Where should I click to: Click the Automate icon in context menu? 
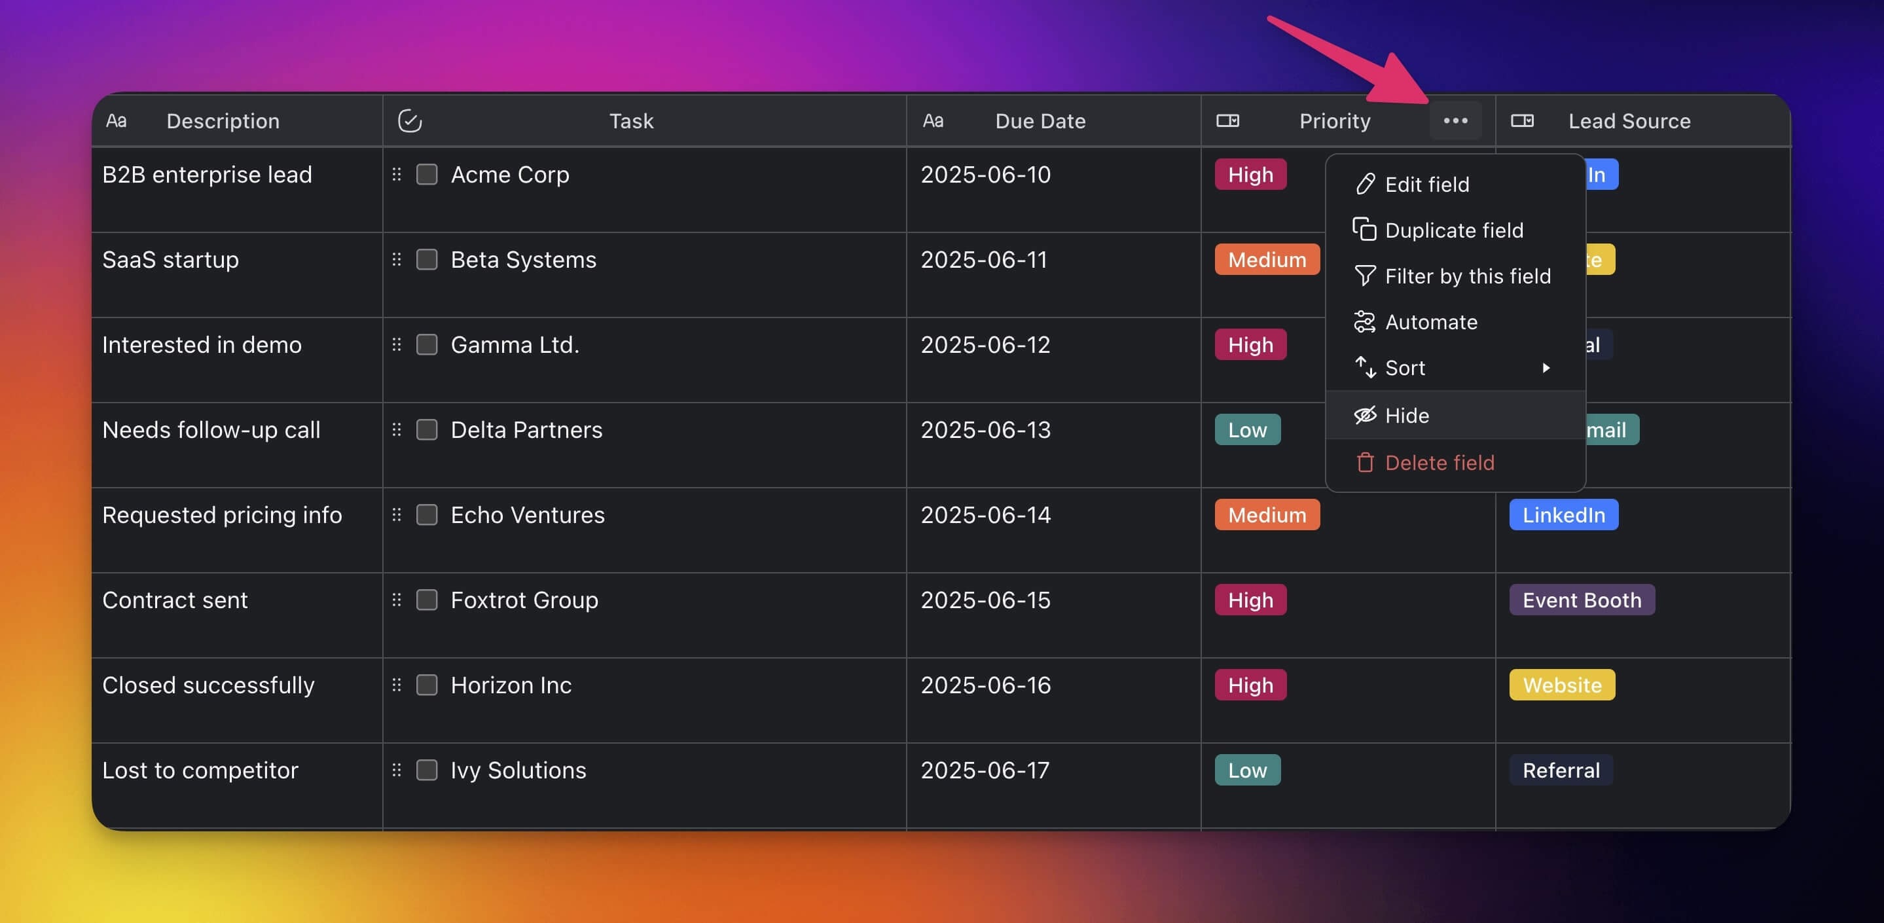(1364, 322)
